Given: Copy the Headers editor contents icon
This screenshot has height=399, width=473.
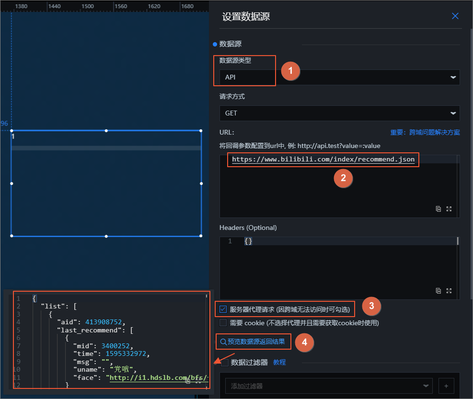Looking at the screenshot, I should coord(438,291).
